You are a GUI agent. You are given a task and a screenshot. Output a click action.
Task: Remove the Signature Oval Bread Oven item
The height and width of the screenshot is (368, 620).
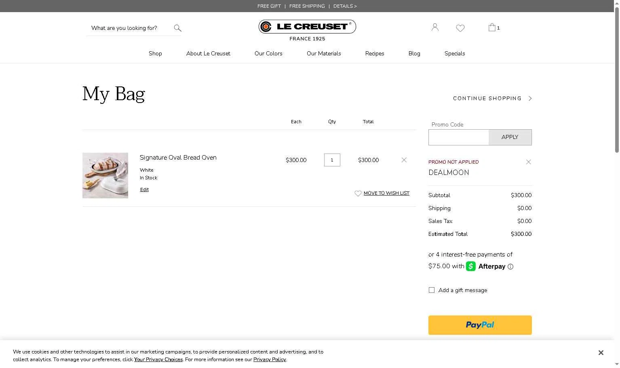pyautogui.click(x=404, y=160)
